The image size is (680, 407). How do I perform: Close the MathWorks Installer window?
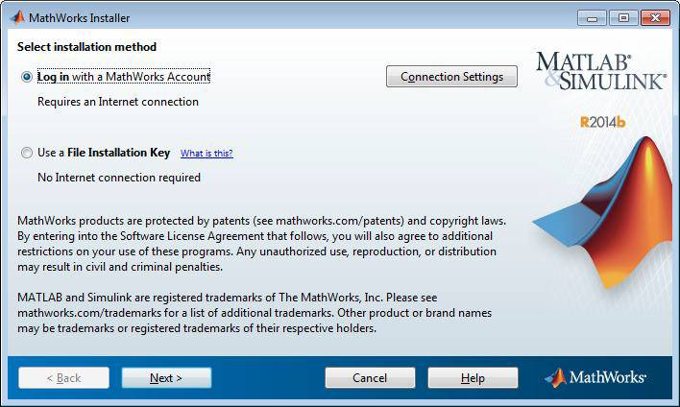click(x=655, y=17)
